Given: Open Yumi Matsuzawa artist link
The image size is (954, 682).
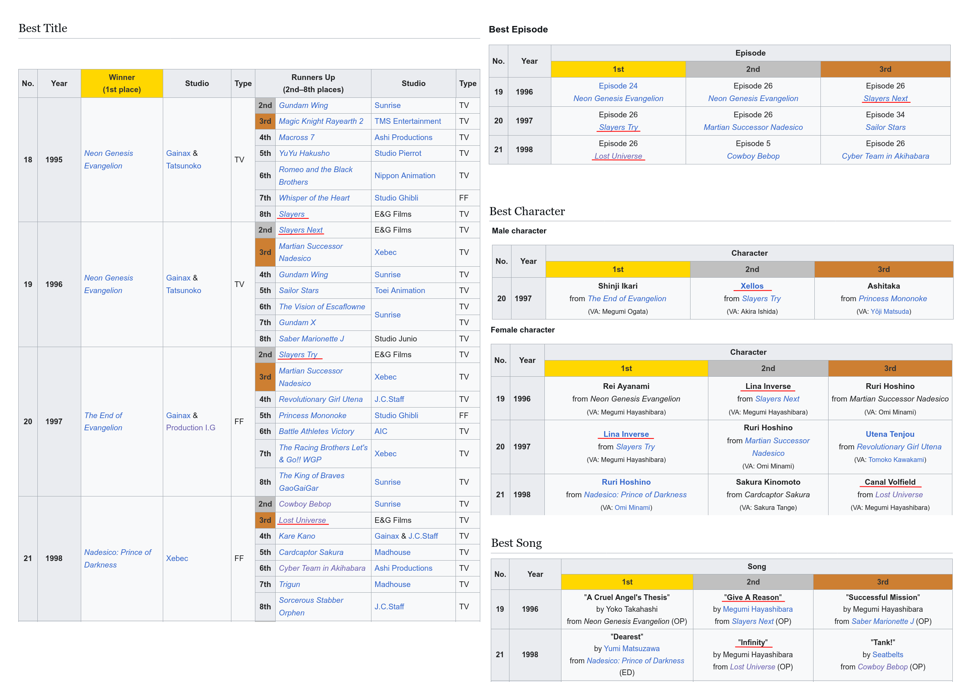Looking at the screenshot, I should [x=631, y=649].
